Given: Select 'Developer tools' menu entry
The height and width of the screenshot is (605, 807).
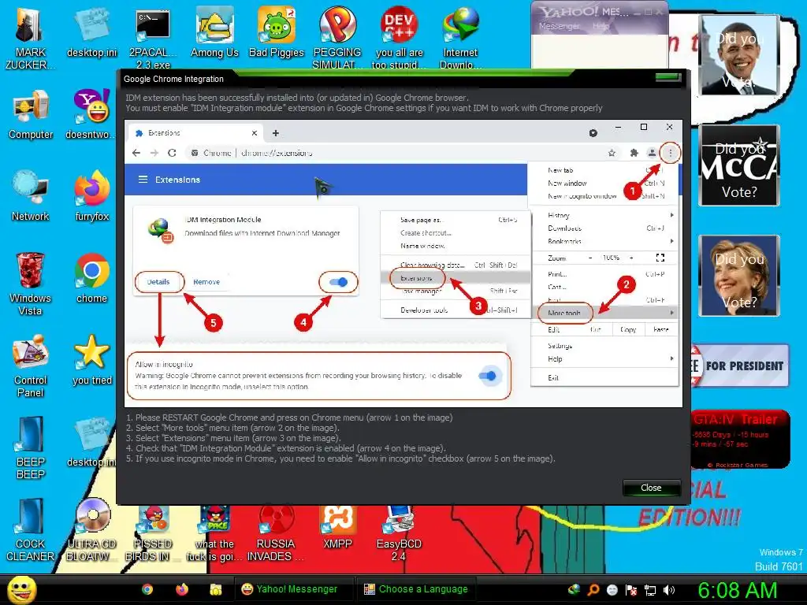Looking at the screenshot, I should pyautogui.click(x=423, y=310).
